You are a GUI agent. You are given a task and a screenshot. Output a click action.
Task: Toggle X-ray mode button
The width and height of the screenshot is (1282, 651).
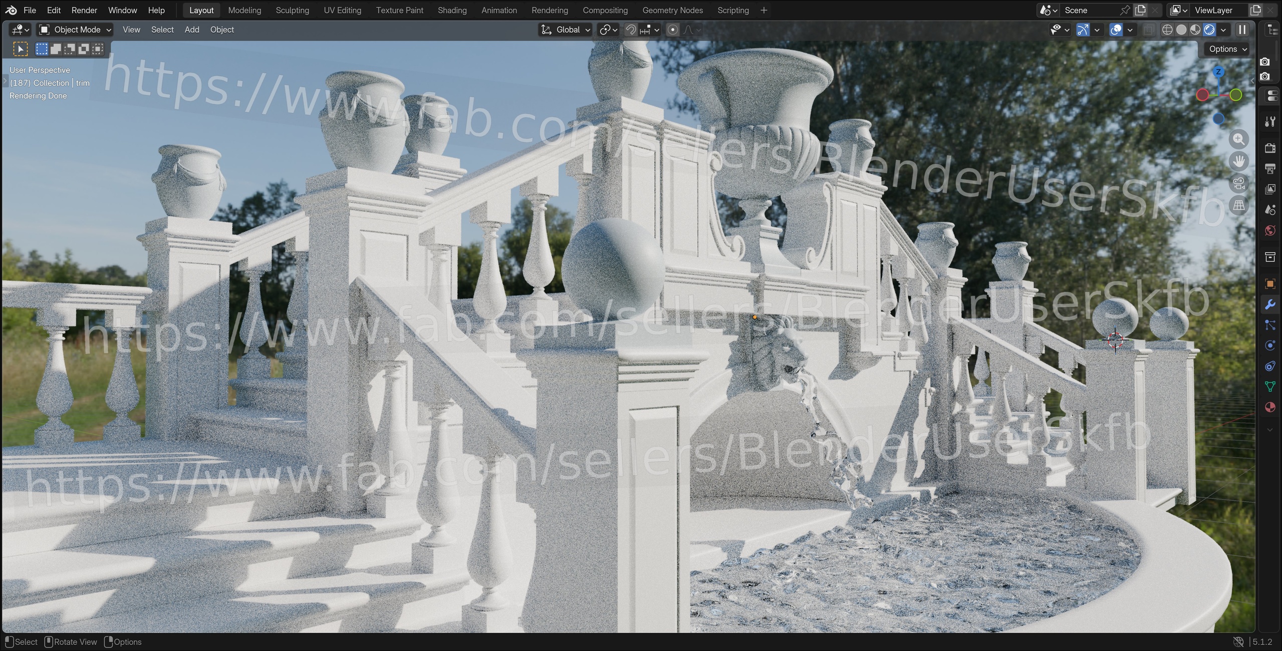point(1148,30)
